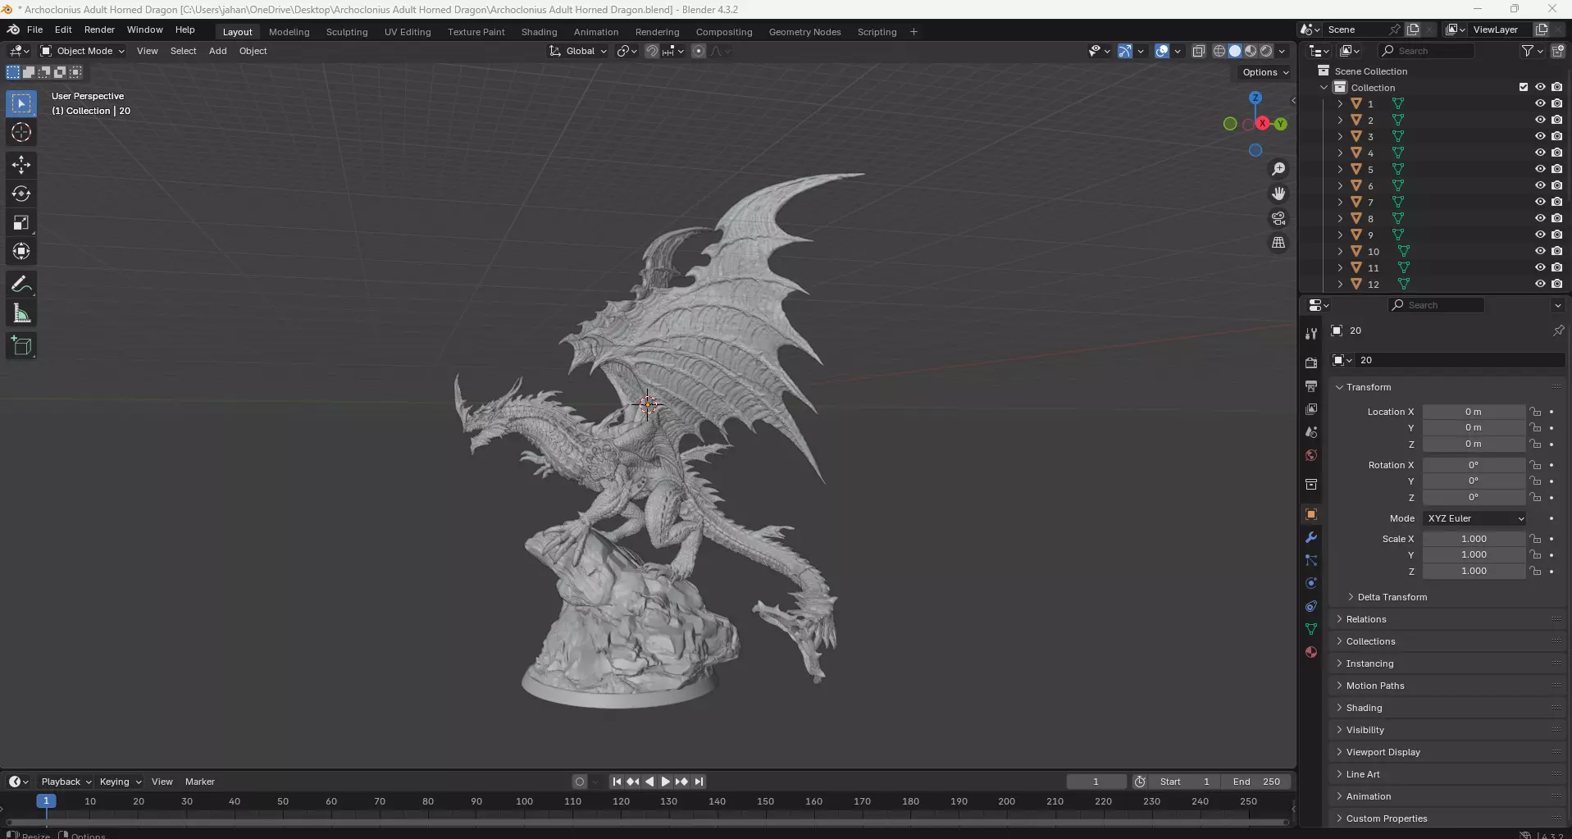The width and height of the screenshot is (1572, 839).
Task: Open the World properties tab
Action: (1311, 455)
